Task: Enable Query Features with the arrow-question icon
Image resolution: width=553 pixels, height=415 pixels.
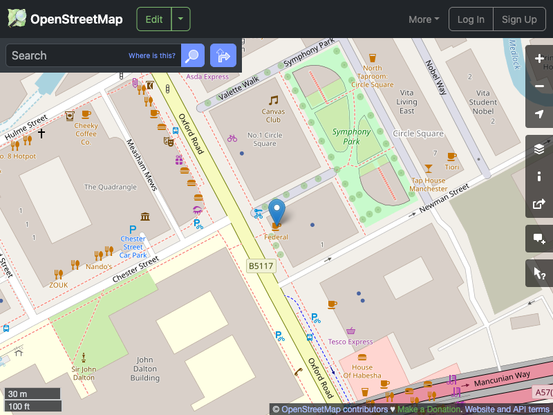Action: pos(539,273)
